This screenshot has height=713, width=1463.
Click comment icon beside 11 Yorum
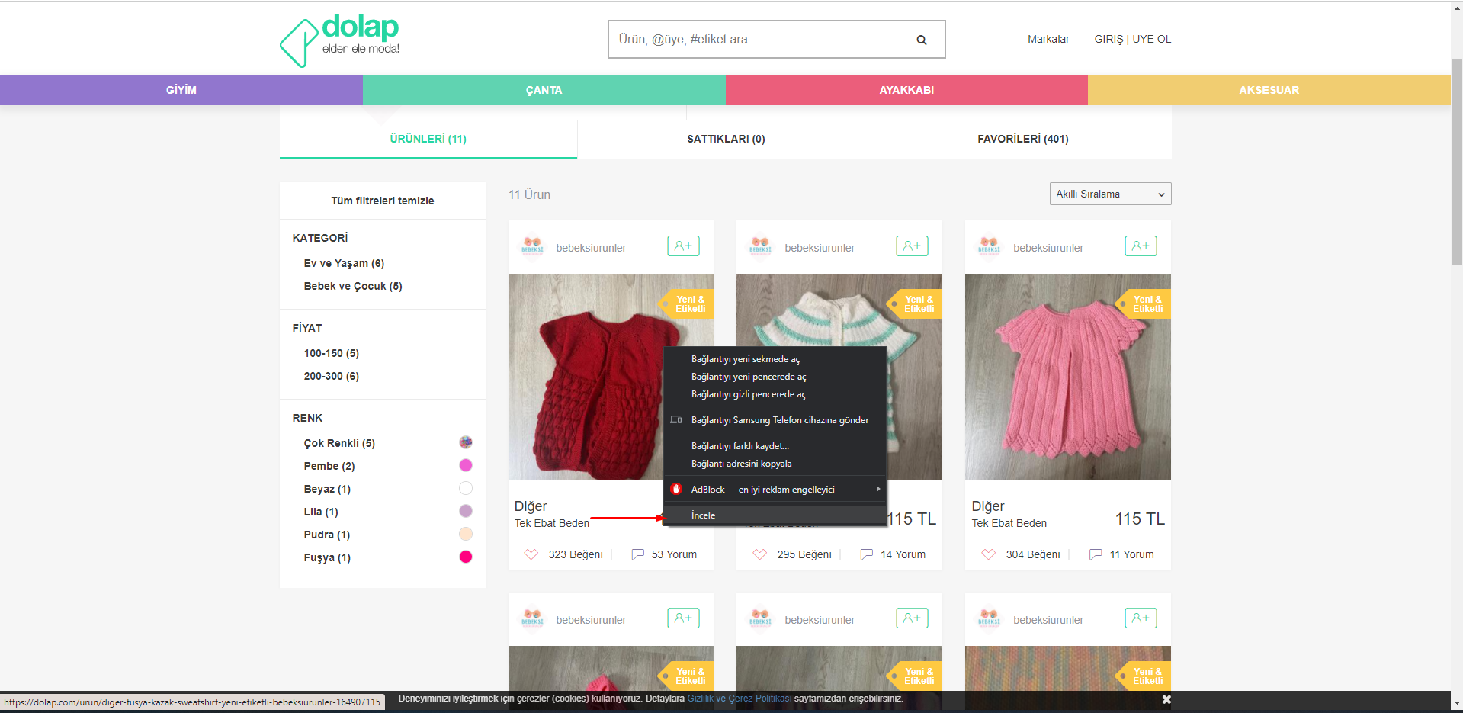pos(1096,554)
